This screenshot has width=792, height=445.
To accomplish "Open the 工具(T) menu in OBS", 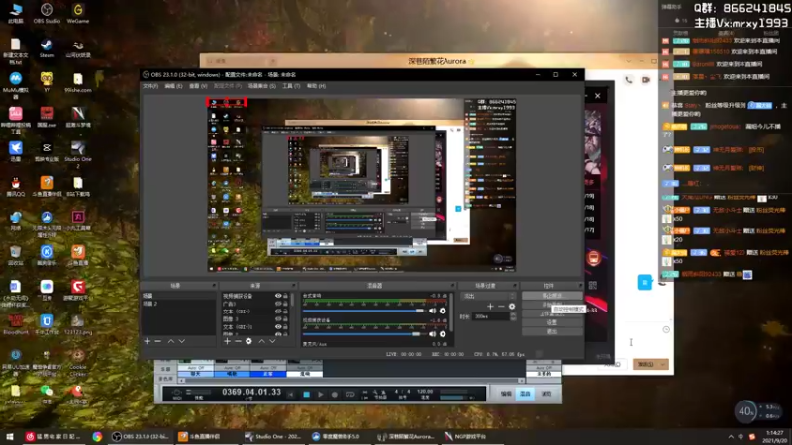I will (x=291, y=86).
